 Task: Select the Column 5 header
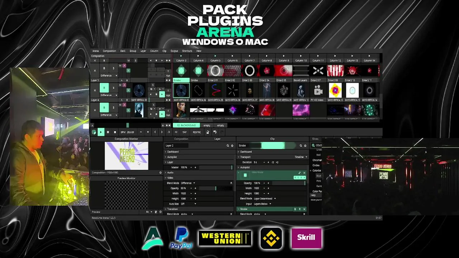point(216,61)
